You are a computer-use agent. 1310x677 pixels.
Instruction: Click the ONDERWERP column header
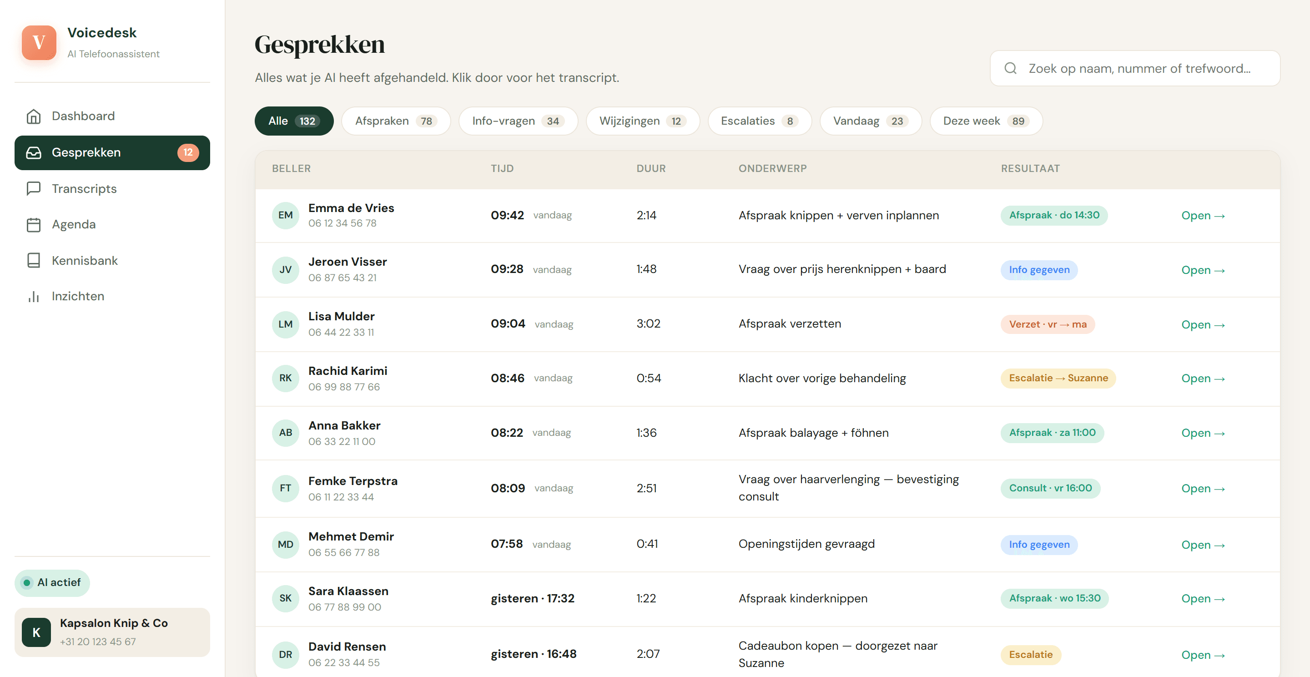[772, 168]
